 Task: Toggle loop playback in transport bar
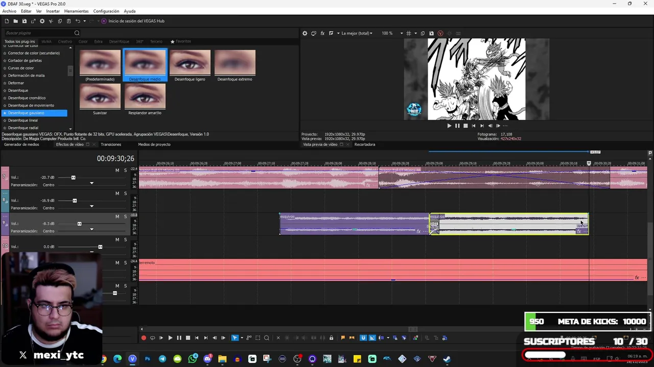(x=152, y=337)
